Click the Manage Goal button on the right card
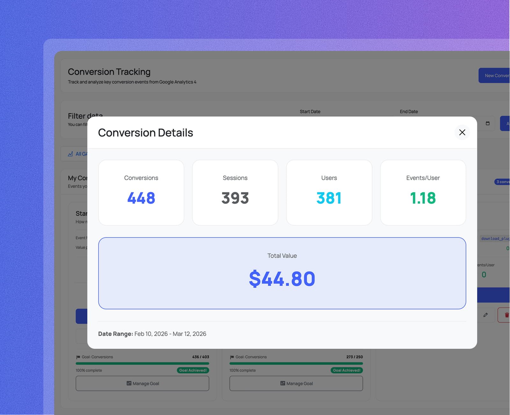 pyautogui.click(x=296, y=383)
